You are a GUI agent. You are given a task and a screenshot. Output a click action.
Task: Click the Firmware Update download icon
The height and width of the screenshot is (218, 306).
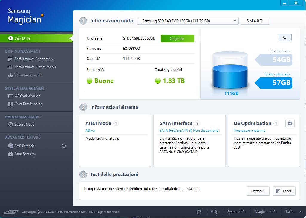pyautogui.click(x=10, y=75)
